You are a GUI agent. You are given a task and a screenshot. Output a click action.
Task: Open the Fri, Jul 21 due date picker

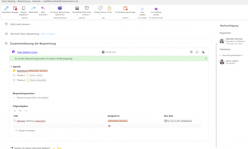(x=178, y=121)
